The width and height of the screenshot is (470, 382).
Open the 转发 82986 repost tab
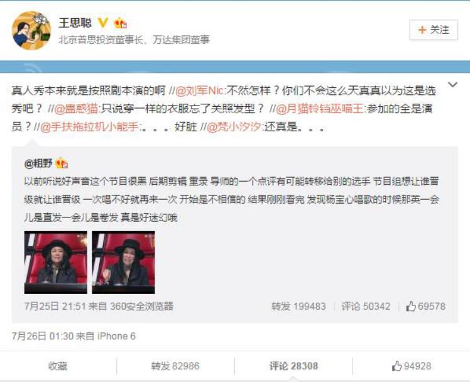(x=175, y=366)
